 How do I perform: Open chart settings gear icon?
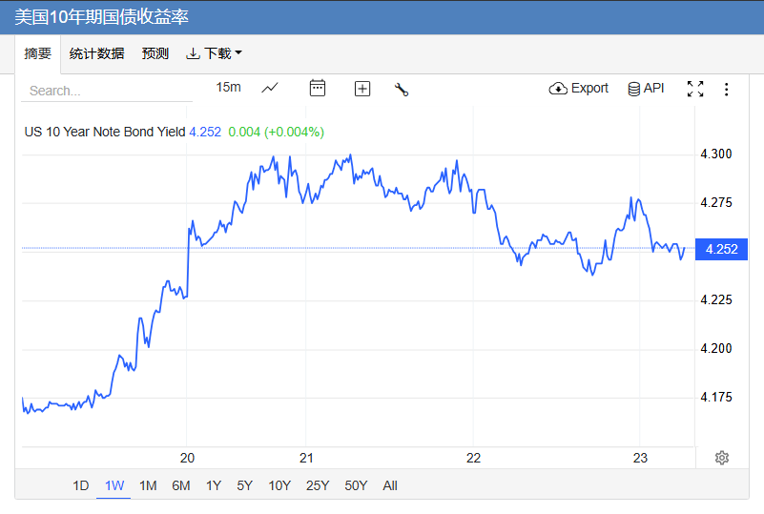coord(722,458)
